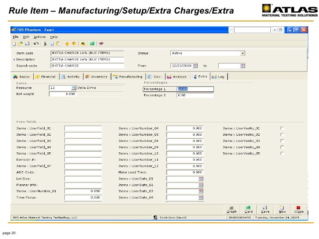This screenshot has width=319, height=239.
Task: Tick the UserYesNo_03 checkbox
Action: (282, 141)
